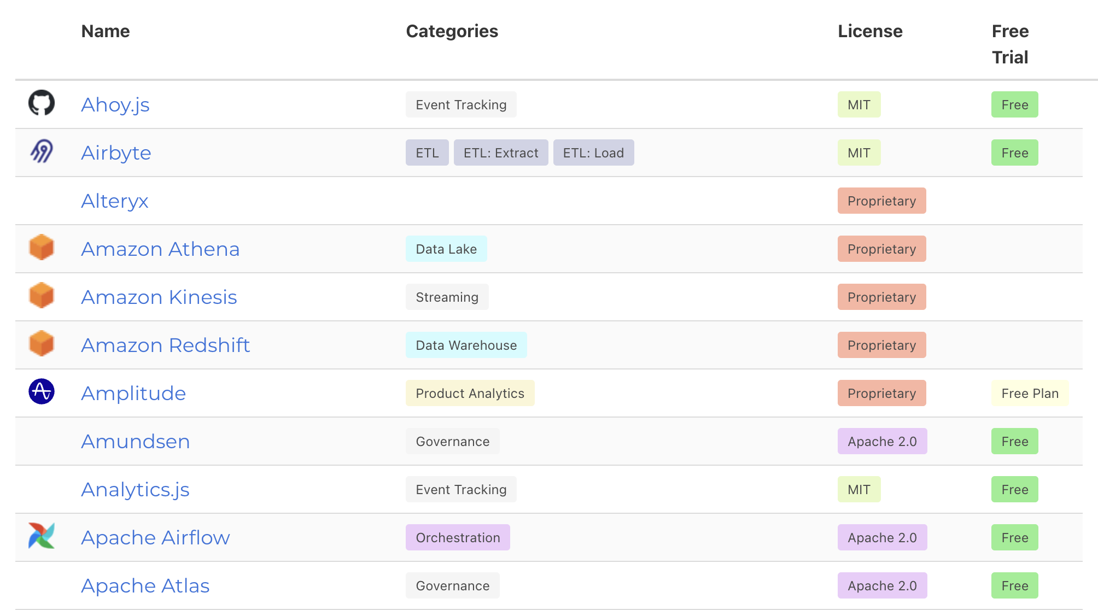Click the Amplitude logo icon
Image resolution: width=1098 pixels, height=610 pixels.
click(x=42, y=391)
